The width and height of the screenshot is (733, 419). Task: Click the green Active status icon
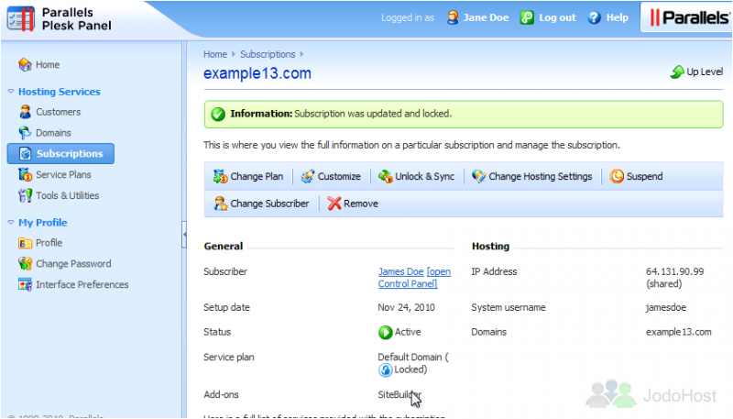click(x=385, y=333)
